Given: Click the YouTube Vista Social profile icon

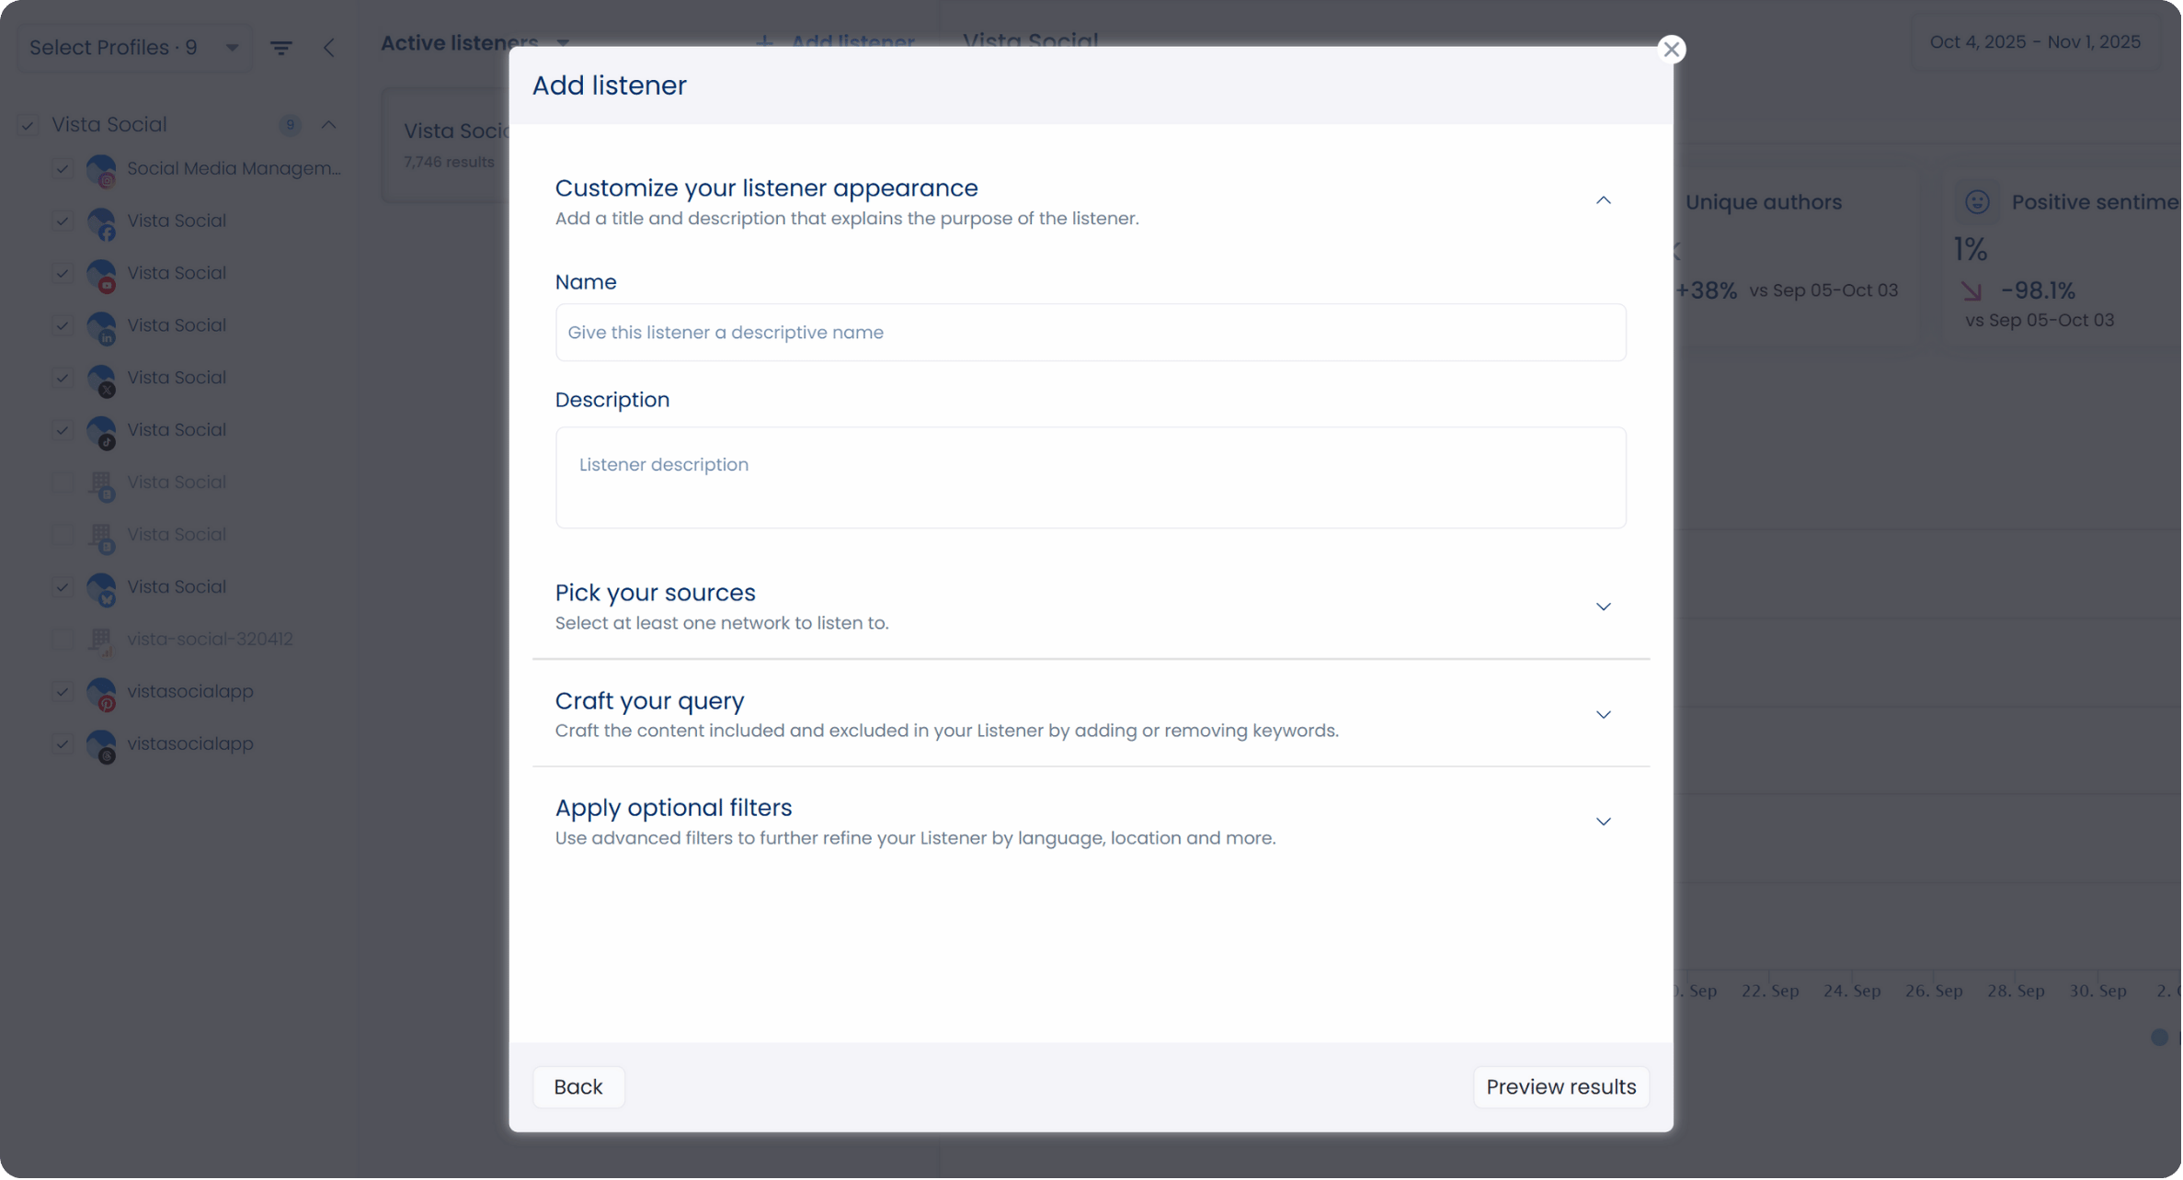Looking at the screenshot, I should (101, 274).
